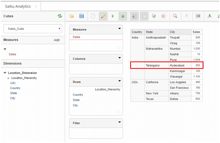
Task: Click State in the Rows area
Action: (x=76, y=100)
